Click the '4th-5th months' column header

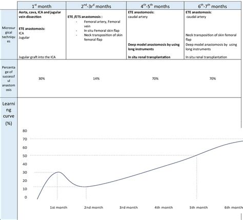[x=155, y=6]
